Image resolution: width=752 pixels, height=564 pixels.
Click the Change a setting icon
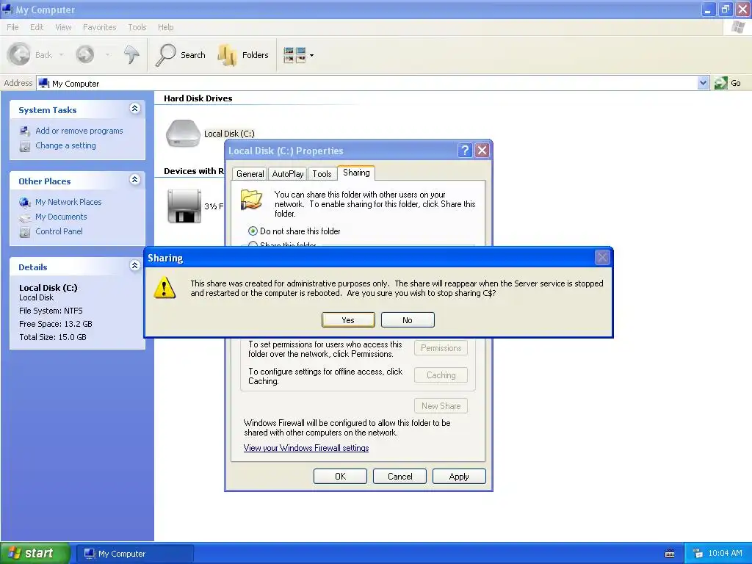pyautogui.click(x=25, y=146)
